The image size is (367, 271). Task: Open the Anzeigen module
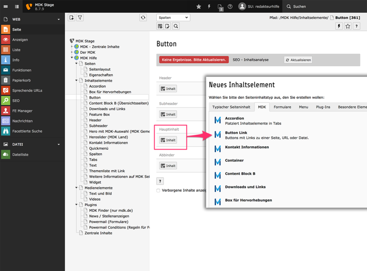[33, 40]
